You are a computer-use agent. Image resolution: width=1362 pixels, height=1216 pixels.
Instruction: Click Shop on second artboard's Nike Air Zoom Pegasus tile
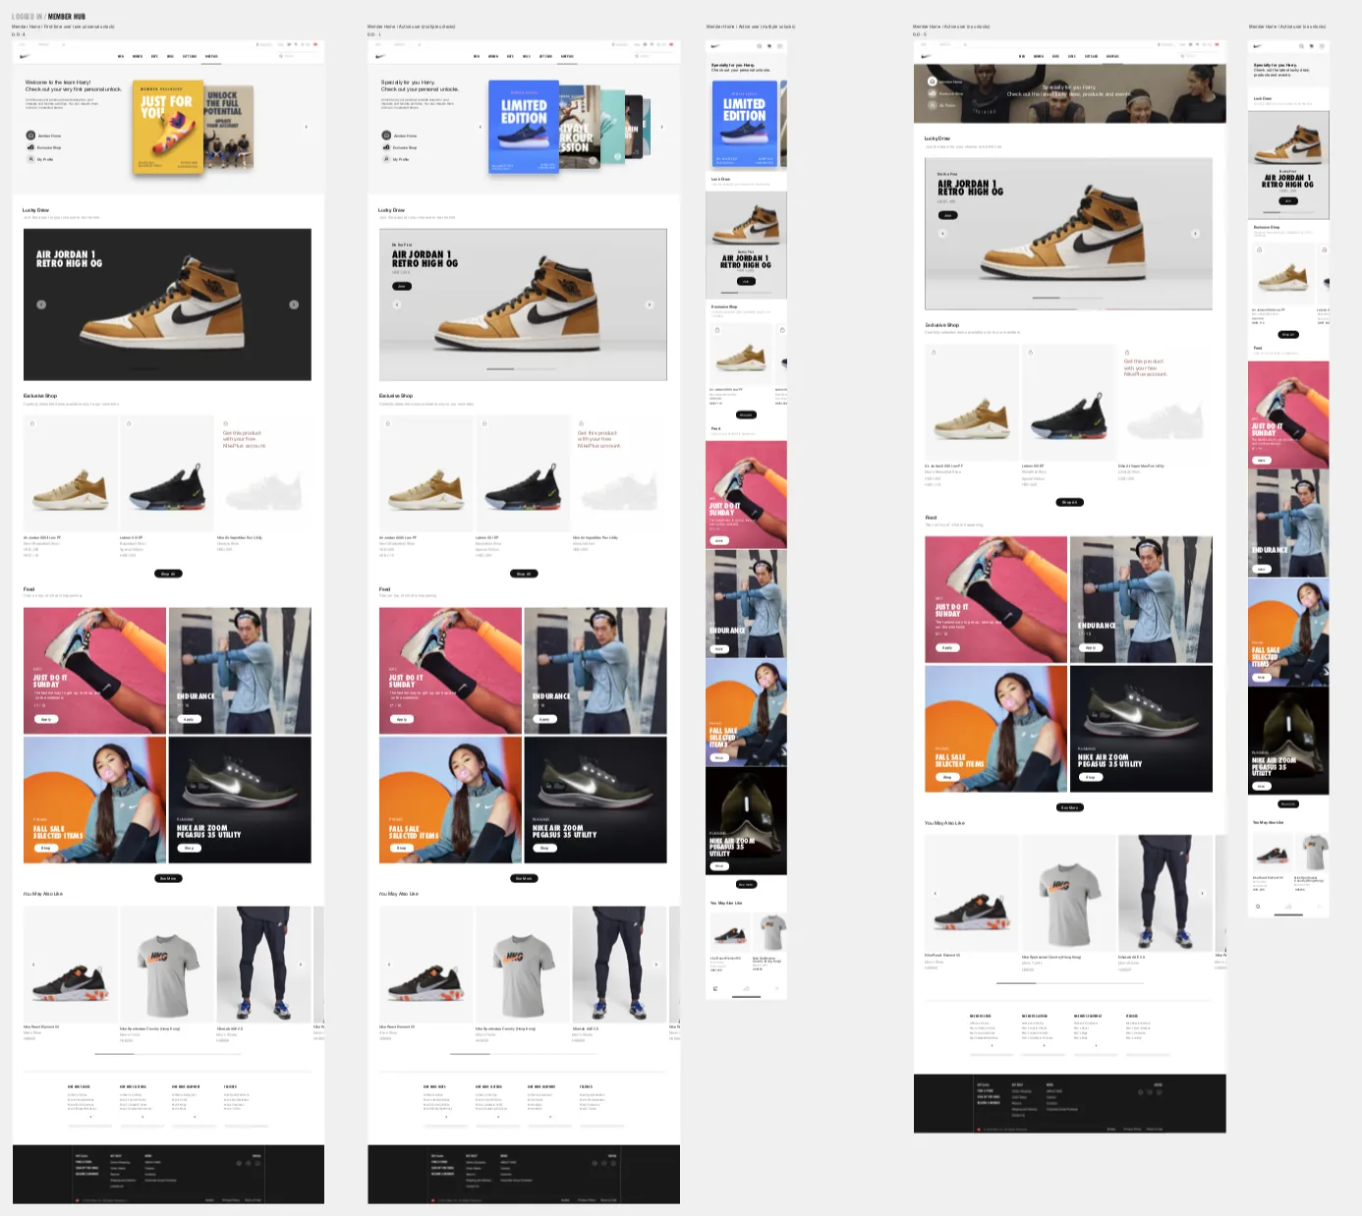point(543,848)
